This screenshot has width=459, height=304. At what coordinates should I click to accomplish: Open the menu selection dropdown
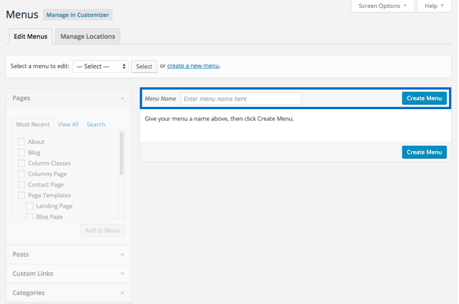point(100,66)
